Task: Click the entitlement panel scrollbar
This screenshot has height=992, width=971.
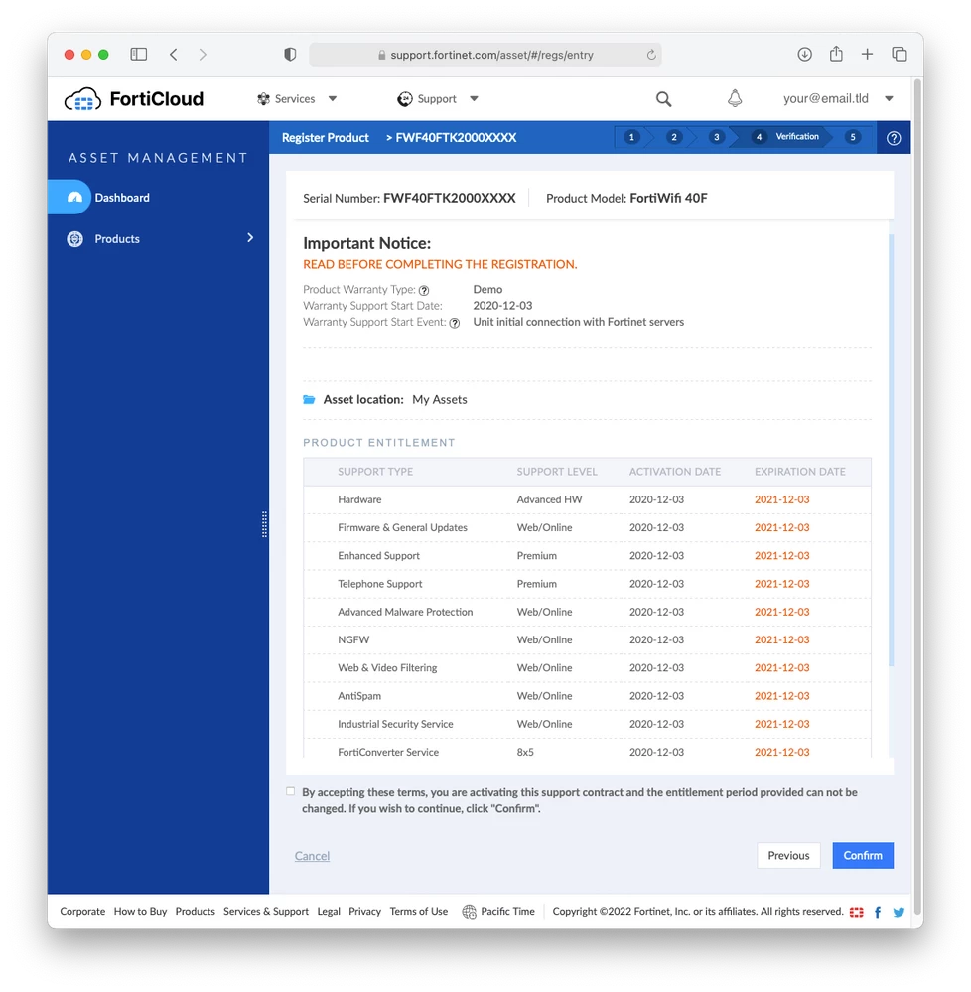Action: 892,450
